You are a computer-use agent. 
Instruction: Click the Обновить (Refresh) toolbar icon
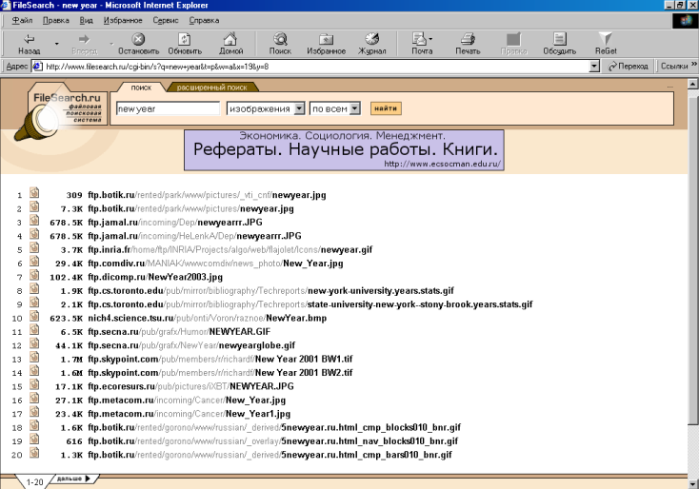185,44
